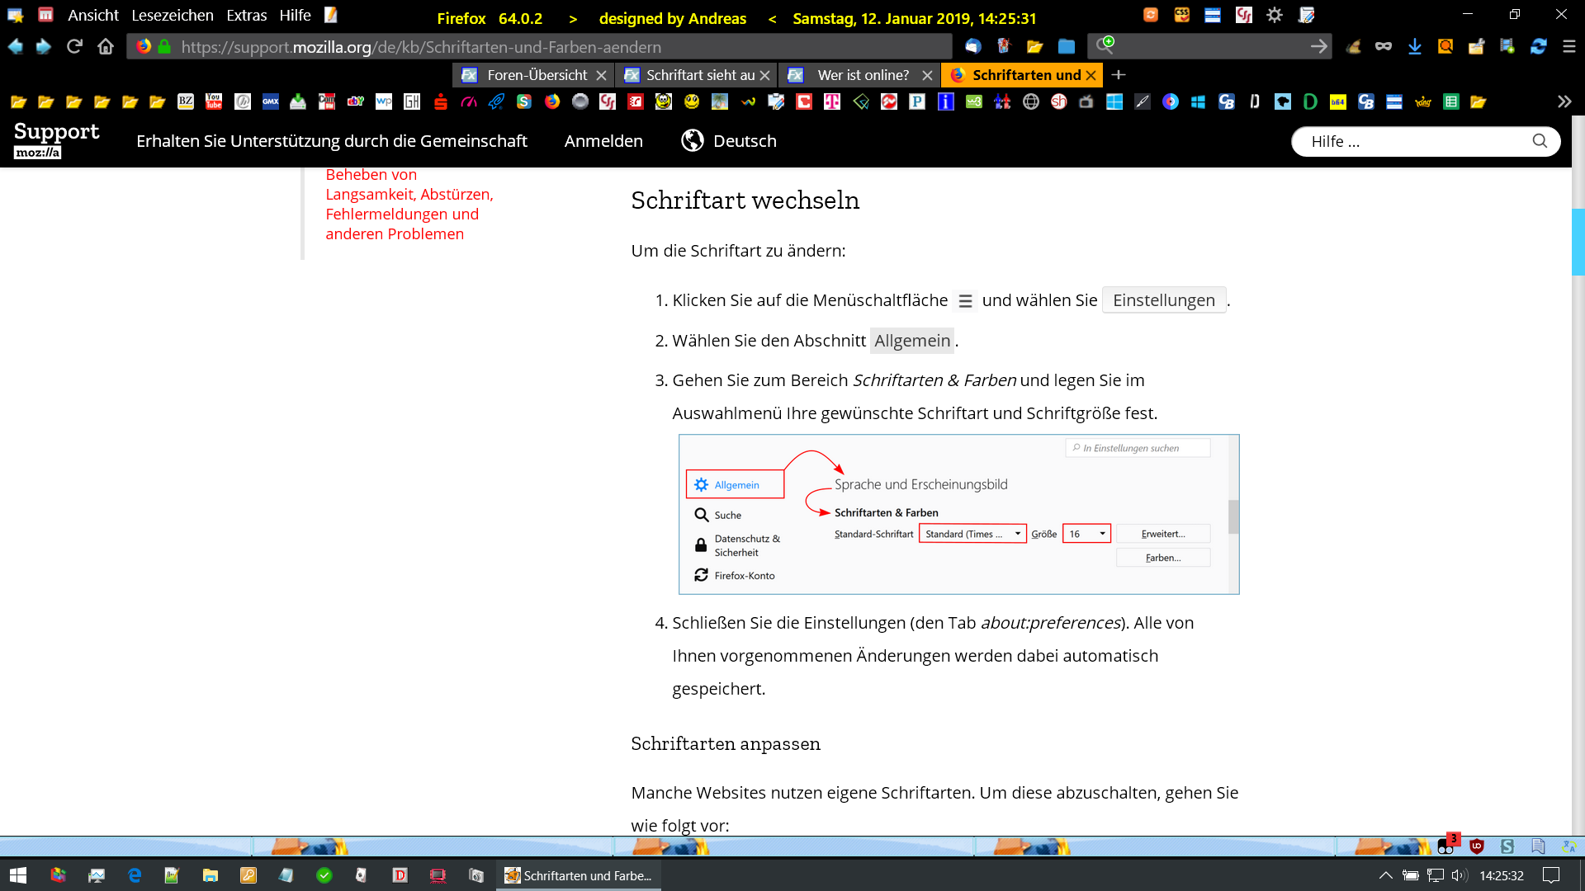Expand the bookmarks toolbar overflow chevron
The width and height of the screenshot is (1585, 891).
point(1564,101)
